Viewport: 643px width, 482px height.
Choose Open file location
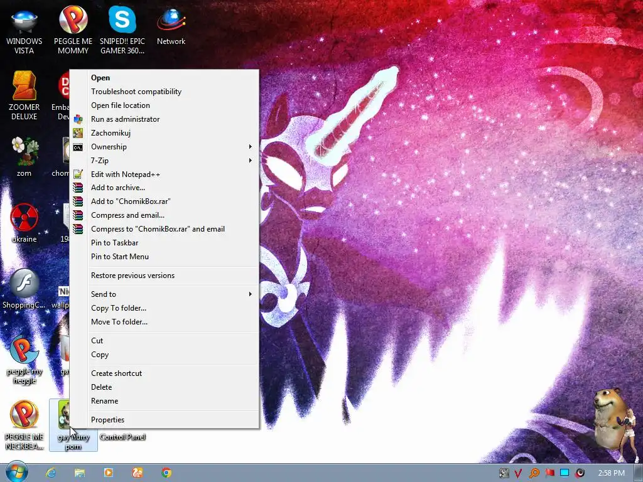165,105
